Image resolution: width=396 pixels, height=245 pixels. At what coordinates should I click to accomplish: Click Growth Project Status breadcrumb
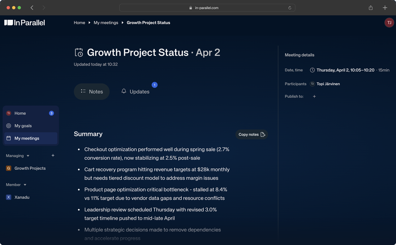click(148, 23)
